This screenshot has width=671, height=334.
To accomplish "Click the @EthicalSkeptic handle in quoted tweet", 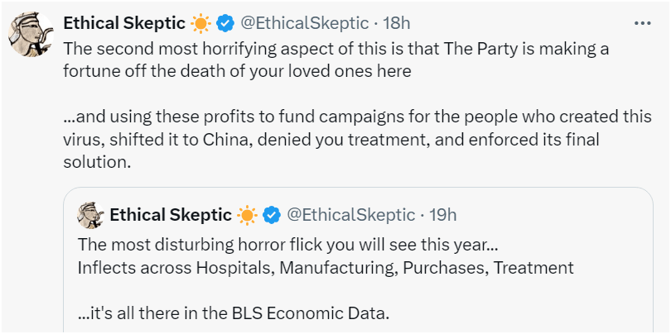I will point(350,215).
